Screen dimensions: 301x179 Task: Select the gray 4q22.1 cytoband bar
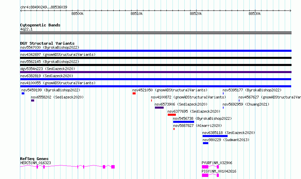156,33
